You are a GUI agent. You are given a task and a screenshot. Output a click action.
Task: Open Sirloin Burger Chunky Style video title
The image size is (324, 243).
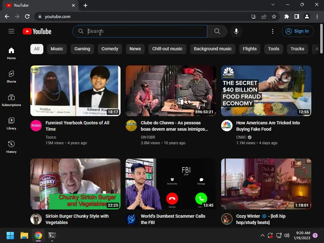[77, 219]
